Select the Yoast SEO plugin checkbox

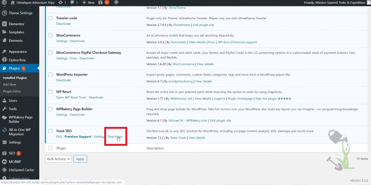point(50,131)
